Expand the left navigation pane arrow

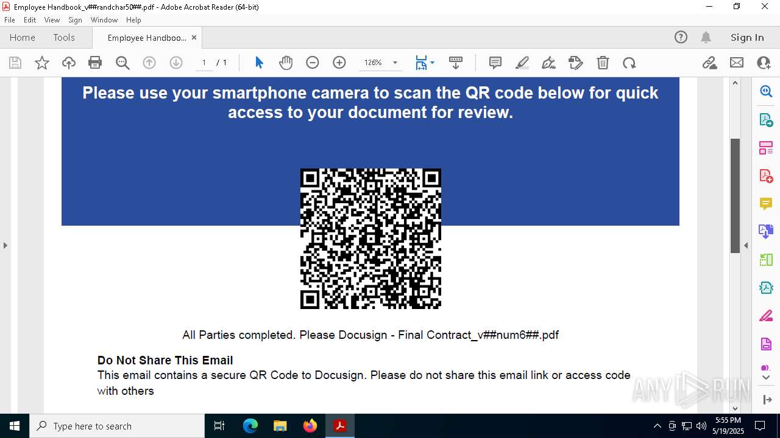[5, 246]
